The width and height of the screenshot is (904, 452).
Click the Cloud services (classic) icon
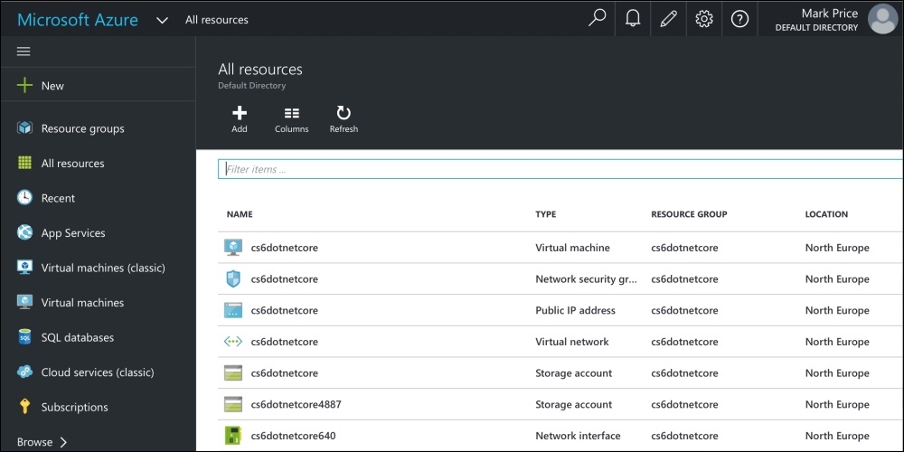click(x=24, y=372)
